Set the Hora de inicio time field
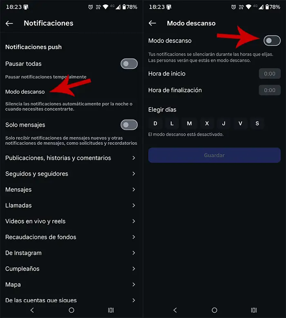 (x=270, y=74)
